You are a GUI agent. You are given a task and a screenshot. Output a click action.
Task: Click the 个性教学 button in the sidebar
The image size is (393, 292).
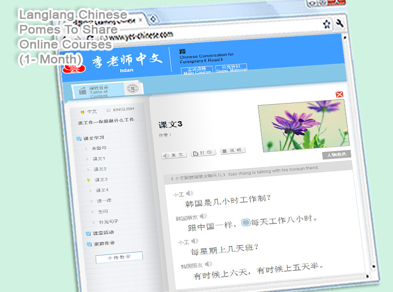pyautogui.click(x=119, y=257)
